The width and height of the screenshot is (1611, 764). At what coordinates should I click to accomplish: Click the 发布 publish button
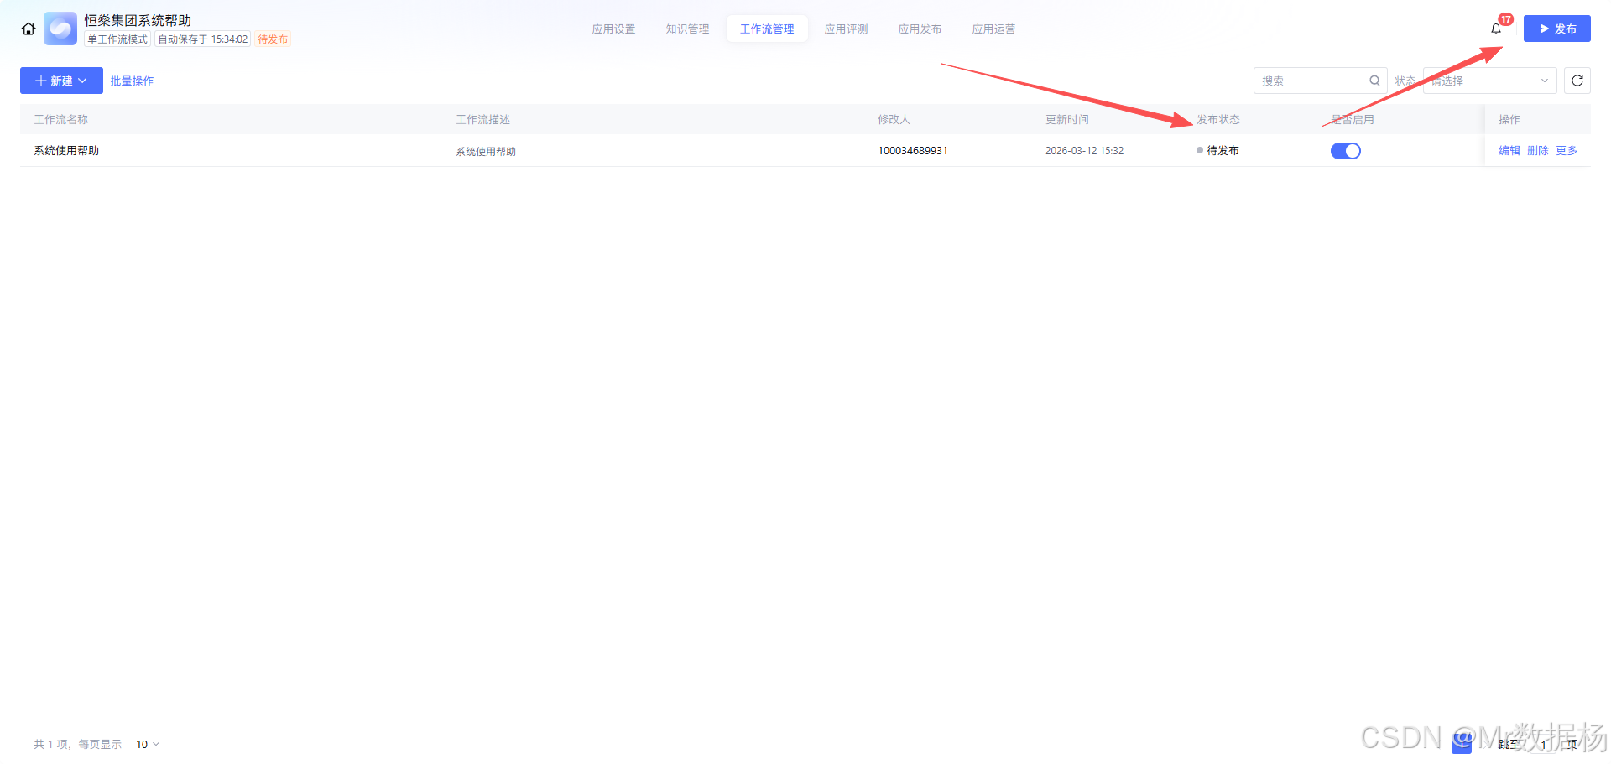(x=1557, y=29)
